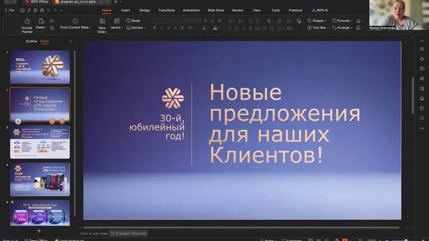Click the clock history icon in right sidebar

tap(422, 108)
